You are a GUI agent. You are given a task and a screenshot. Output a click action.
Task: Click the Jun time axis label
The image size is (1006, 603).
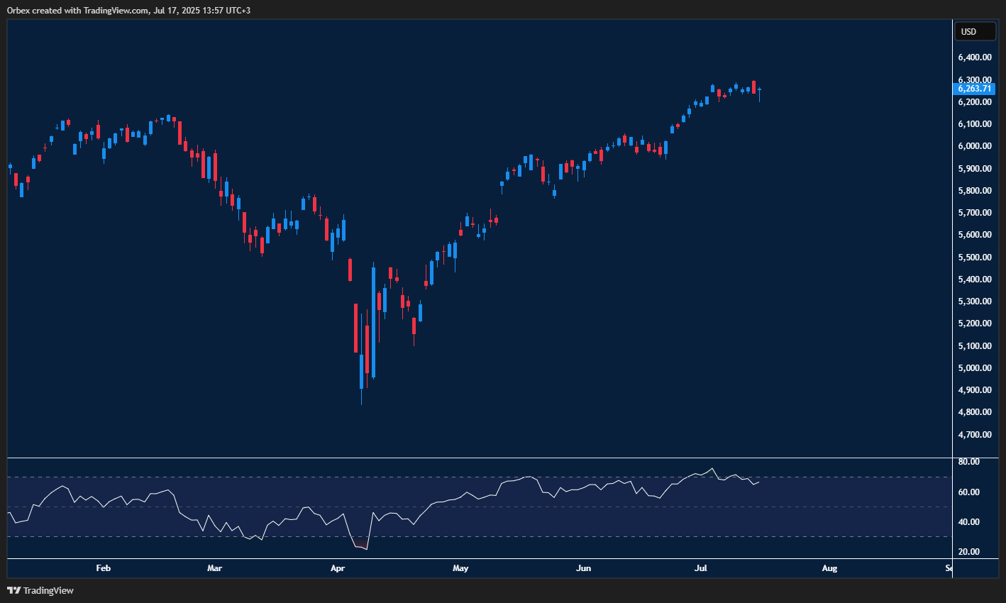tap(583, 568)
